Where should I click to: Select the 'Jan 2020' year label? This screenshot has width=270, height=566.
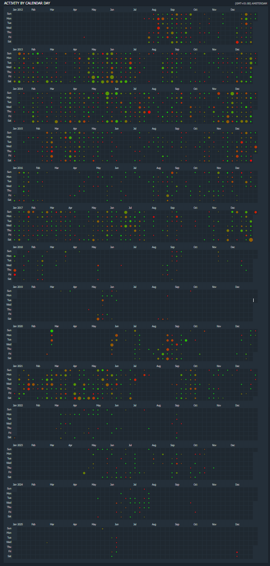tap(18, 326)
